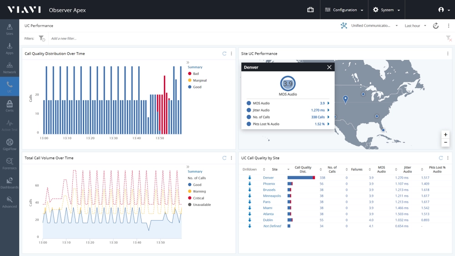The image size is (455, 256).
Task: Click the Denver site link in table
Action: point(268,178)
